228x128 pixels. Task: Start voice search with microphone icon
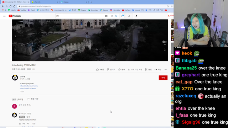pyautogui.click(x=136, y=16)
